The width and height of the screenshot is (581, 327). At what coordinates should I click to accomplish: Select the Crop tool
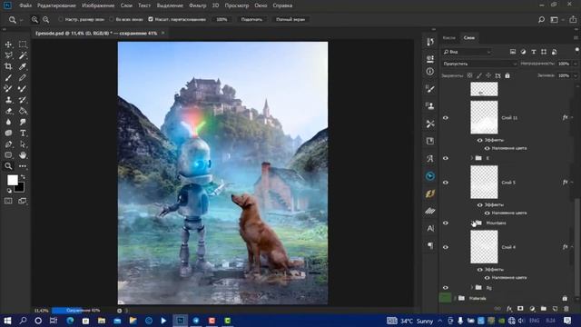tap(8, 66)
